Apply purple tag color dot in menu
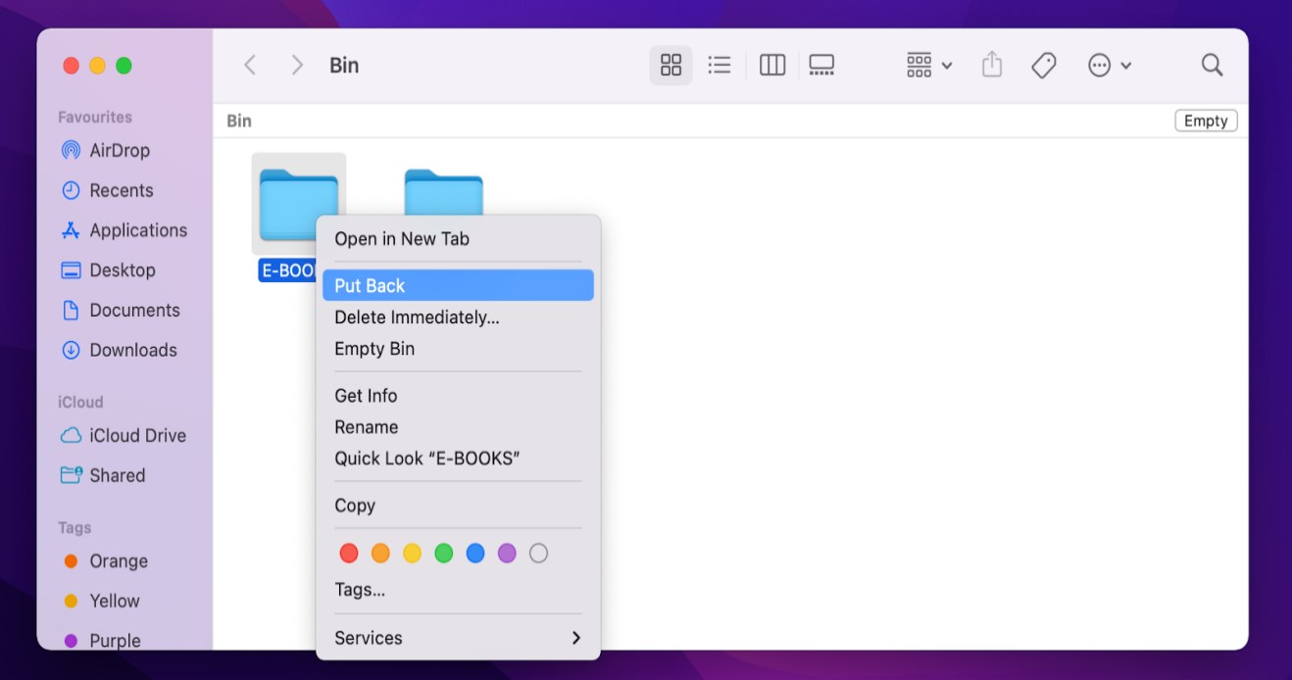Viewport: 1292px width, 680px height. point(507,554)
